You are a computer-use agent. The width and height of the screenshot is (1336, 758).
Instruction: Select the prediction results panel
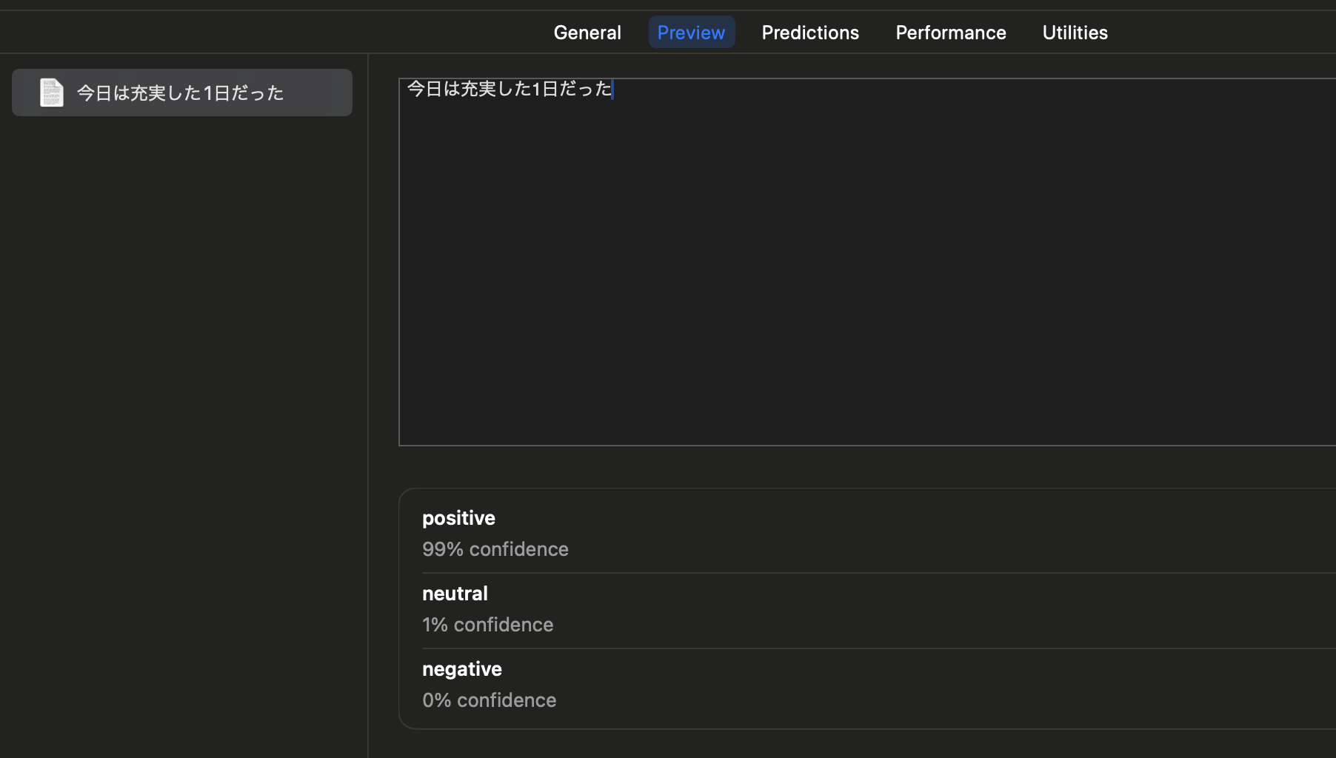tap(815, 607)
